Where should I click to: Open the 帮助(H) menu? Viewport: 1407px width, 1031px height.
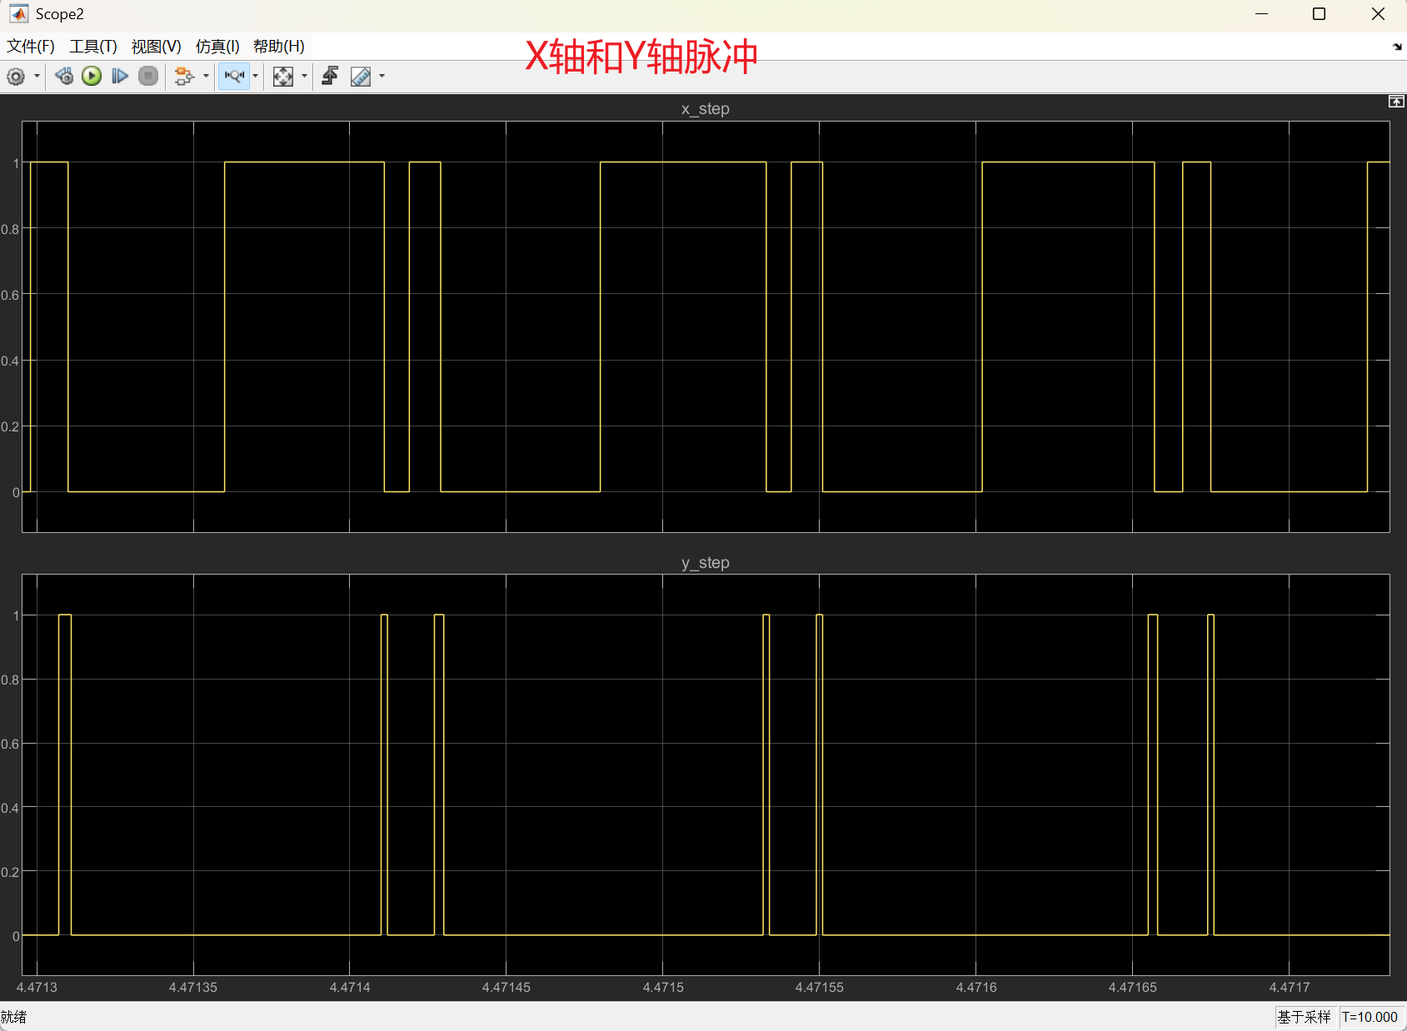279,47
